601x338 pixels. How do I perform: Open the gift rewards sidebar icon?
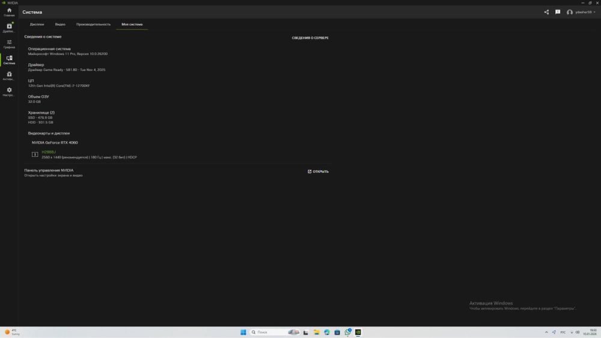(9, 76)
